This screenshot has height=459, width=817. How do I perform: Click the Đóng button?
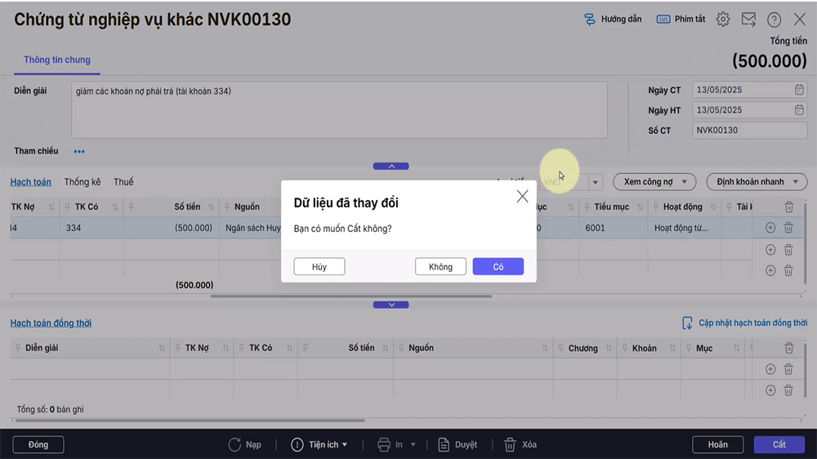38,444
